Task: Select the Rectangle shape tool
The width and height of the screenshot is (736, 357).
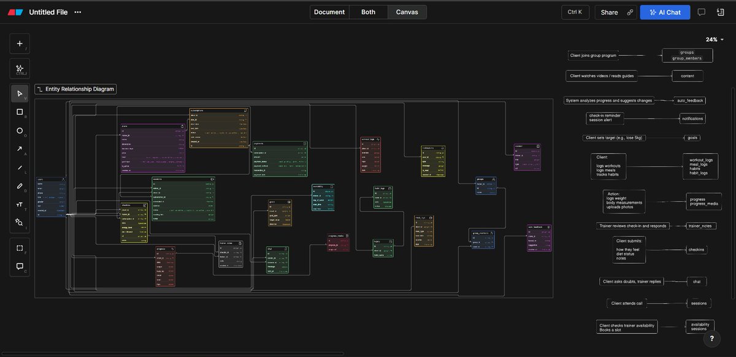Action: [x=20, y=112]
